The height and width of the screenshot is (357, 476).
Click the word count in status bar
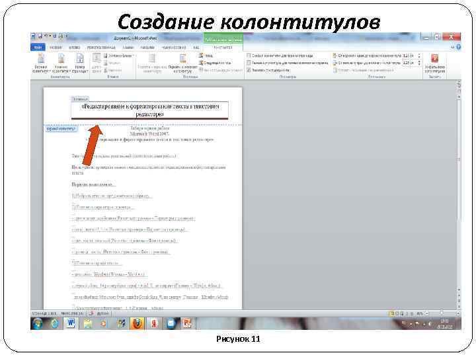(x=72, y=313)
